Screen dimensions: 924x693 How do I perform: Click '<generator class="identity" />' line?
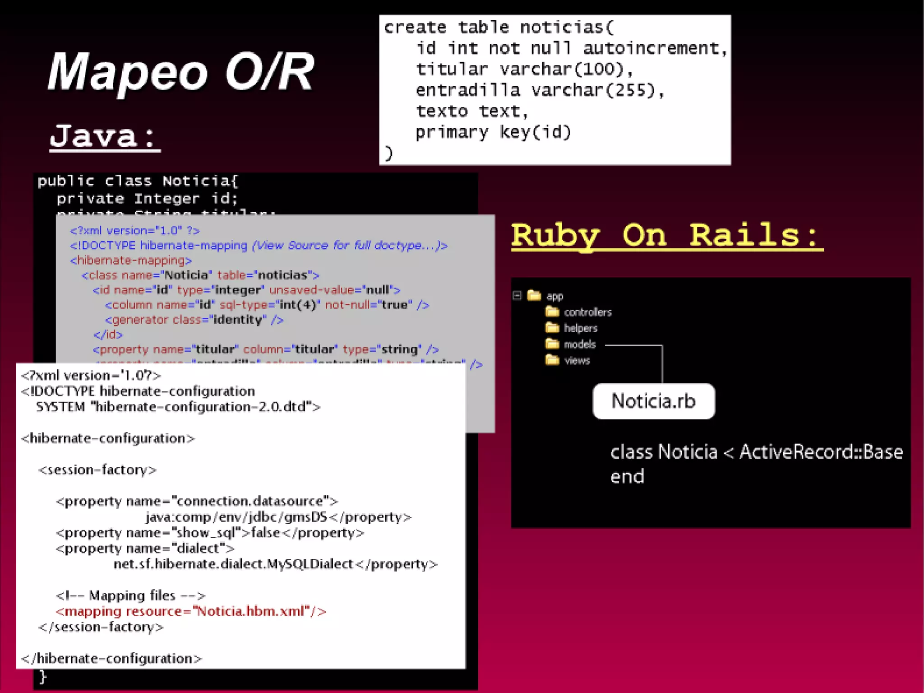(194, 320)
